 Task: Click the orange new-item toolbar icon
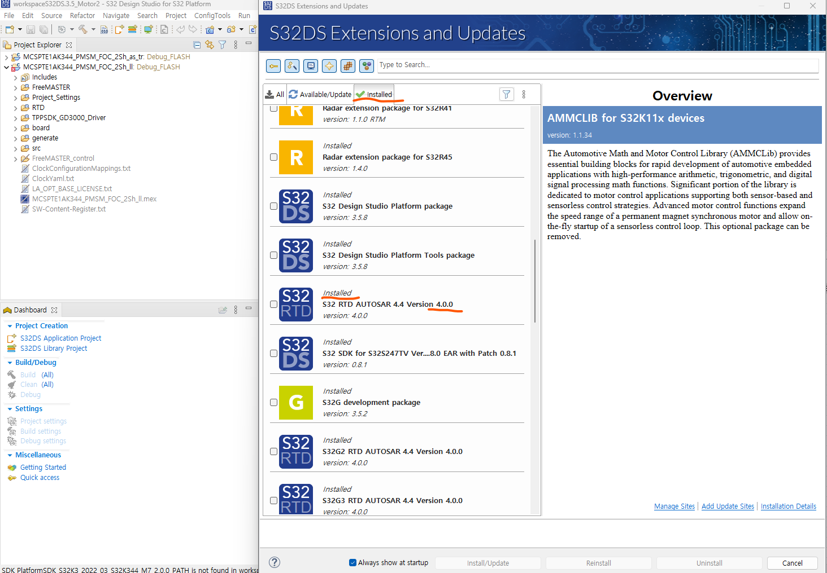(x=119, y=29)
